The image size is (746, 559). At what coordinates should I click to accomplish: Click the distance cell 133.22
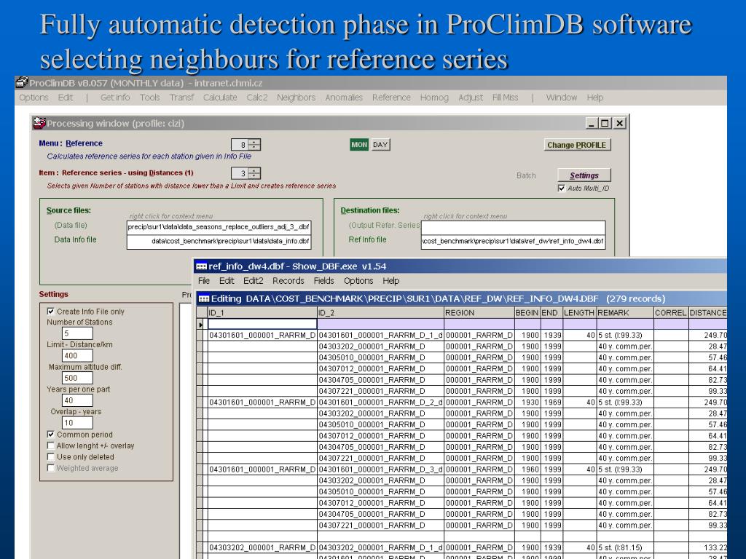click(x=708, y=547)
